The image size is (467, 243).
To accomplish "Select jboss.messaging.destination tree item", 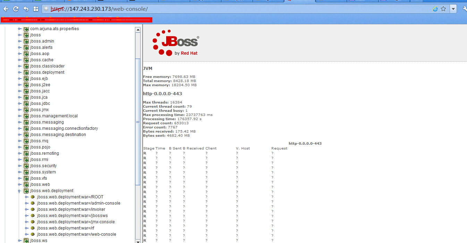I will [x=58, y=135].
